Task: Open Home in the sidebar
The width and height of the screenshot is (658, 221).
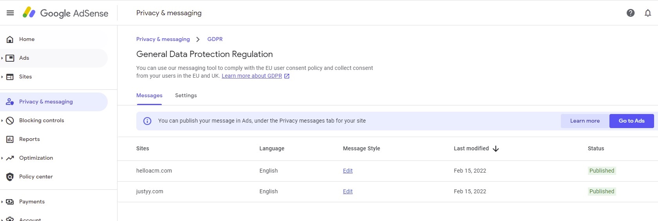Action: pyautogui.click(x=54, y=39)
